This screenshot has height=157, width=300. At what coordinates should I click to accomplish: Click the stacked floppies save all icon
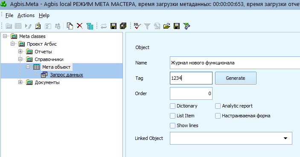point(123,26)
